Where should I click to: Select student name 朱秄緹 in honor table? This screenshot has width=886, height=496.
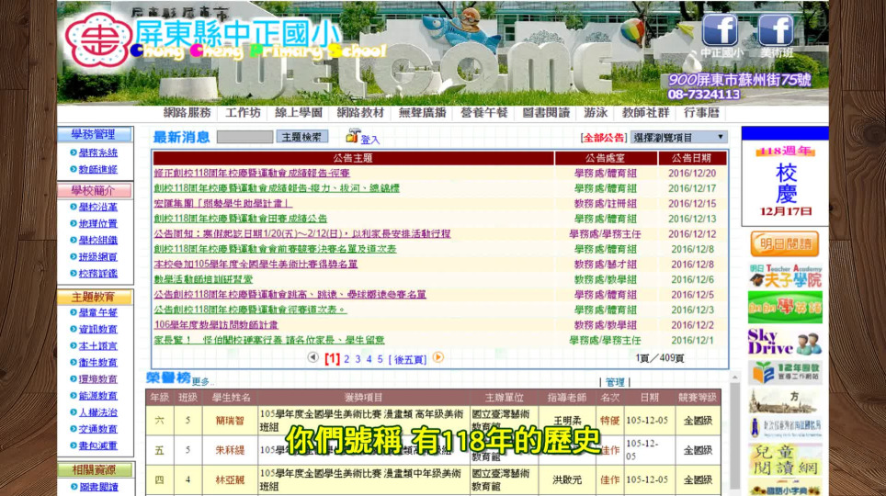click(230, 450)
